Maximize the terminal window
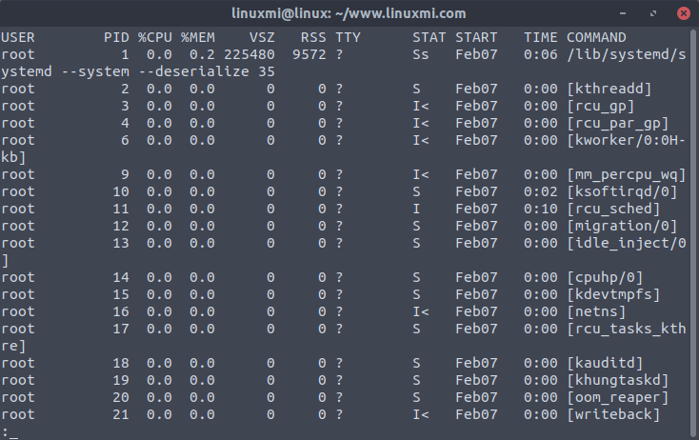The width and height of the screenshot is (699, 440). click(x=650, y=13)
